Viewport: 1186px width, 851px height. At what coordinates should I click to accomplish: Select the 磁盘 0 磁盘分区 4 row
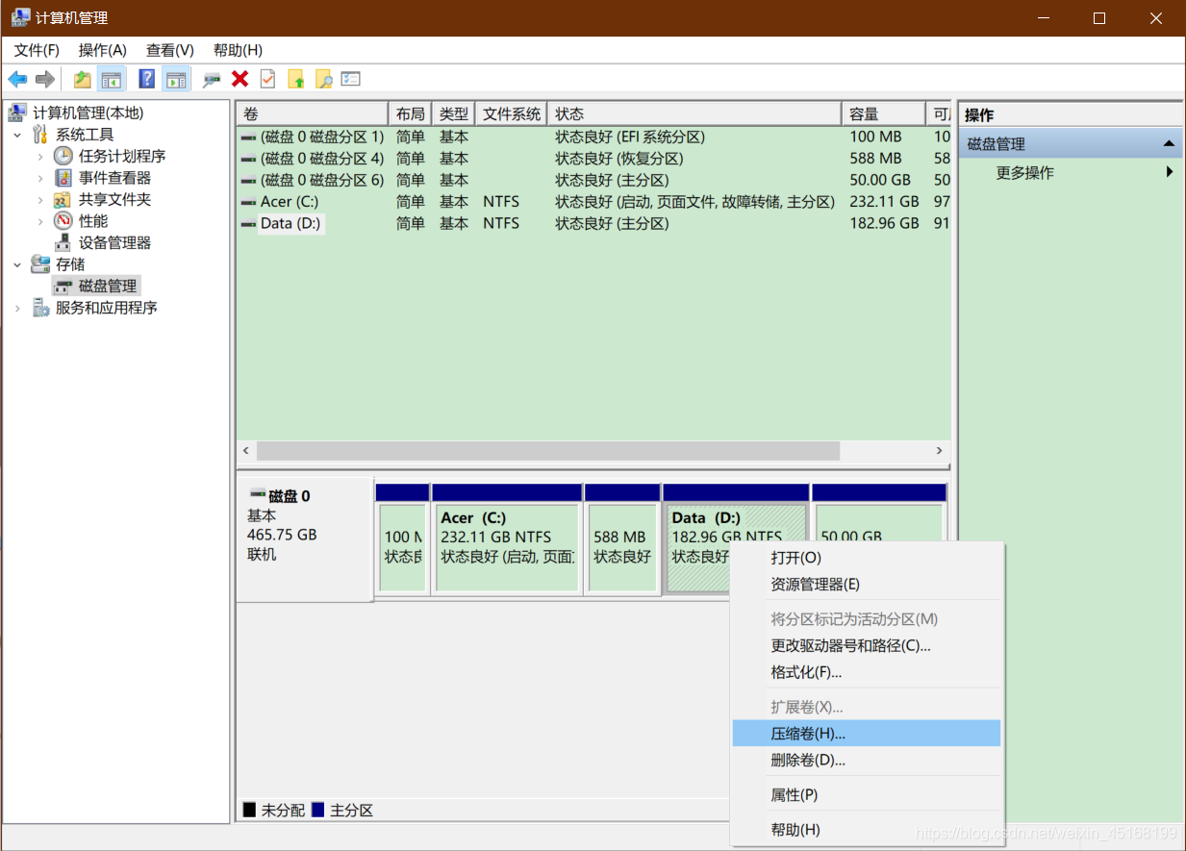coord(593,159)
